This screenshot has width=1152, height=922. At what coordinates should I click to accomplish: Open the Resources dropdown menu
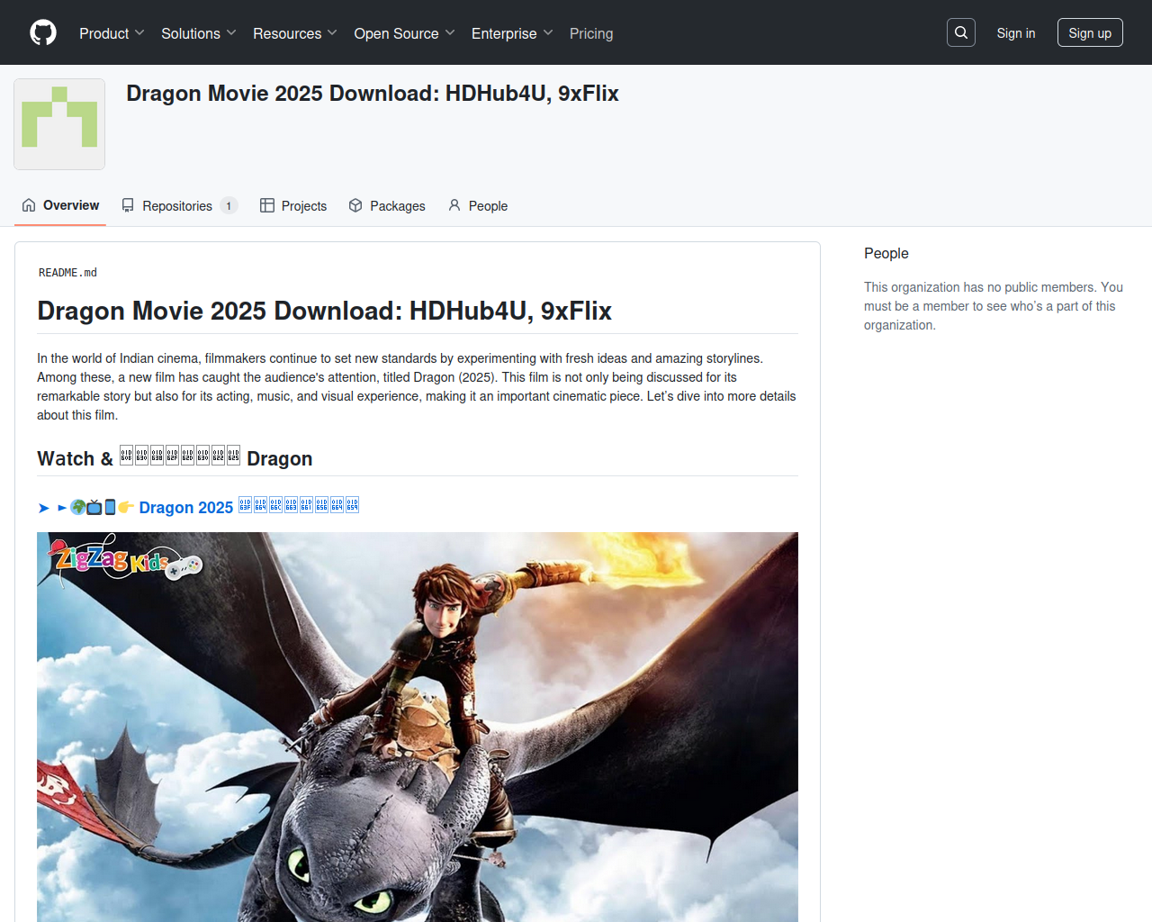(294, 33)
